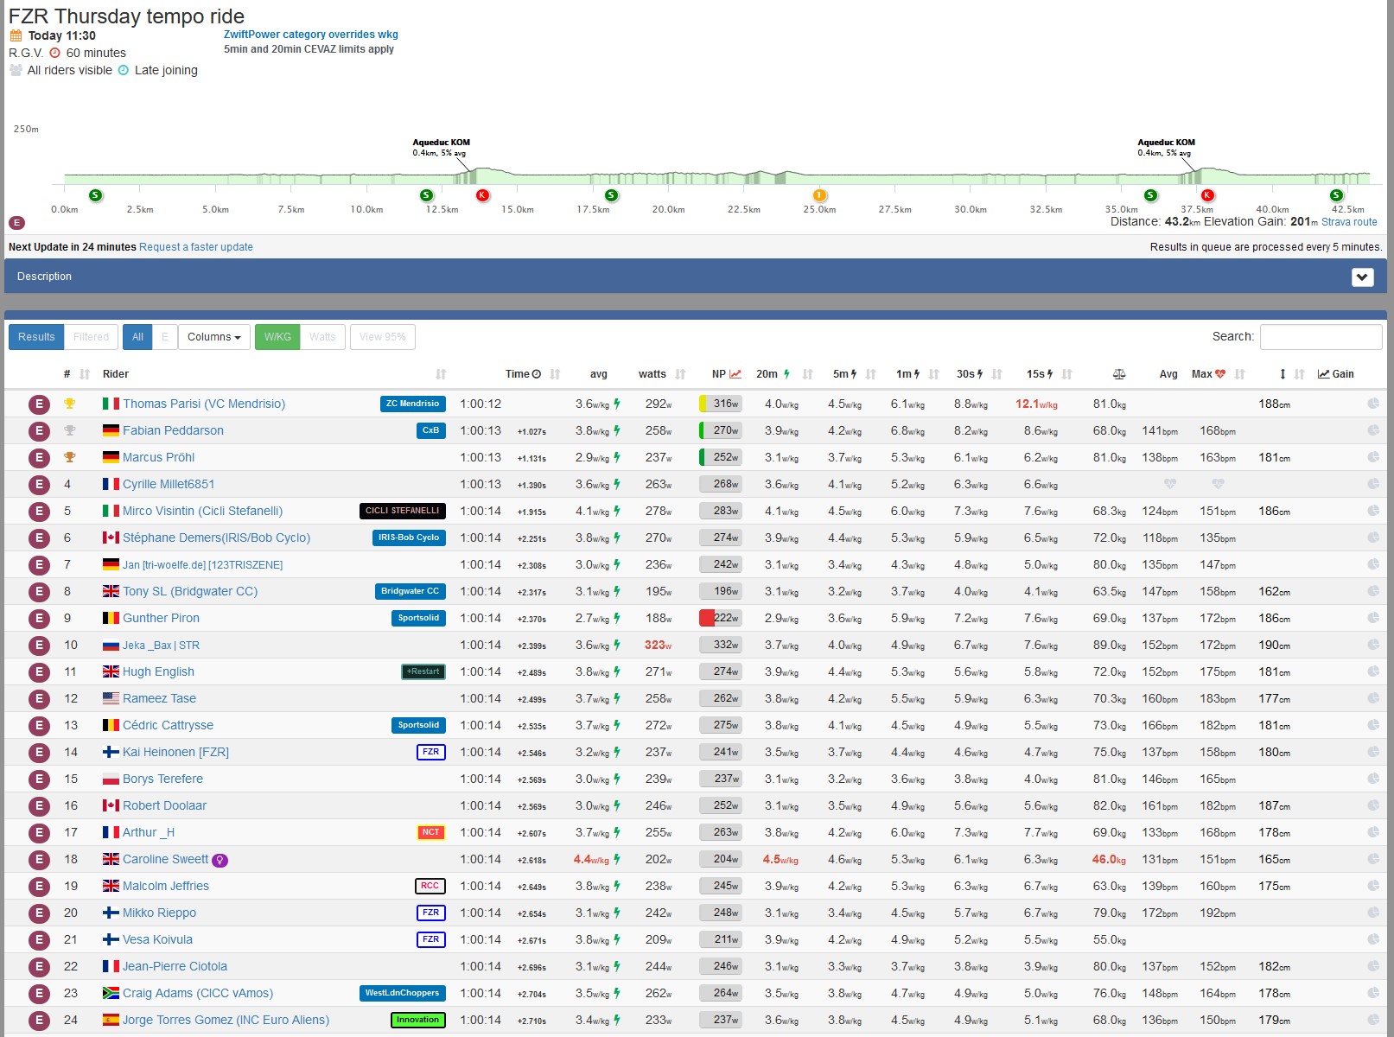Focus the Search input field
The image size is (1394, 1037).
coord(1321,337)
